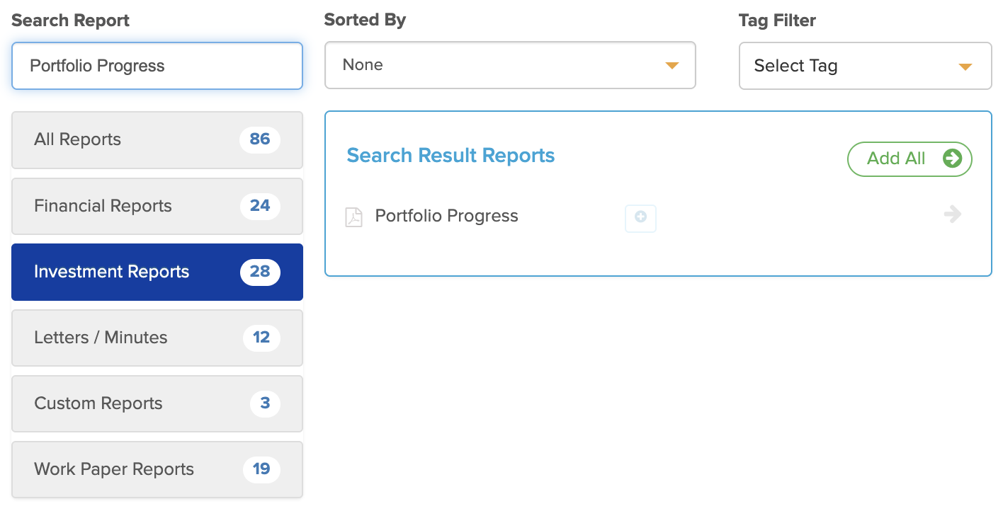This screenshot has height=511, width=1003.
Task: Open the Financial Reports category
Action: tap(157, 206)
